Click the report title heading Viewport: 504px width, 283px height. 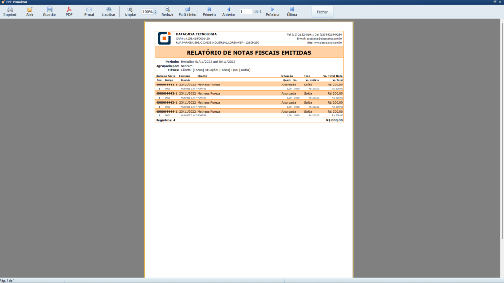pyautogui.click(x=249, y=52)
